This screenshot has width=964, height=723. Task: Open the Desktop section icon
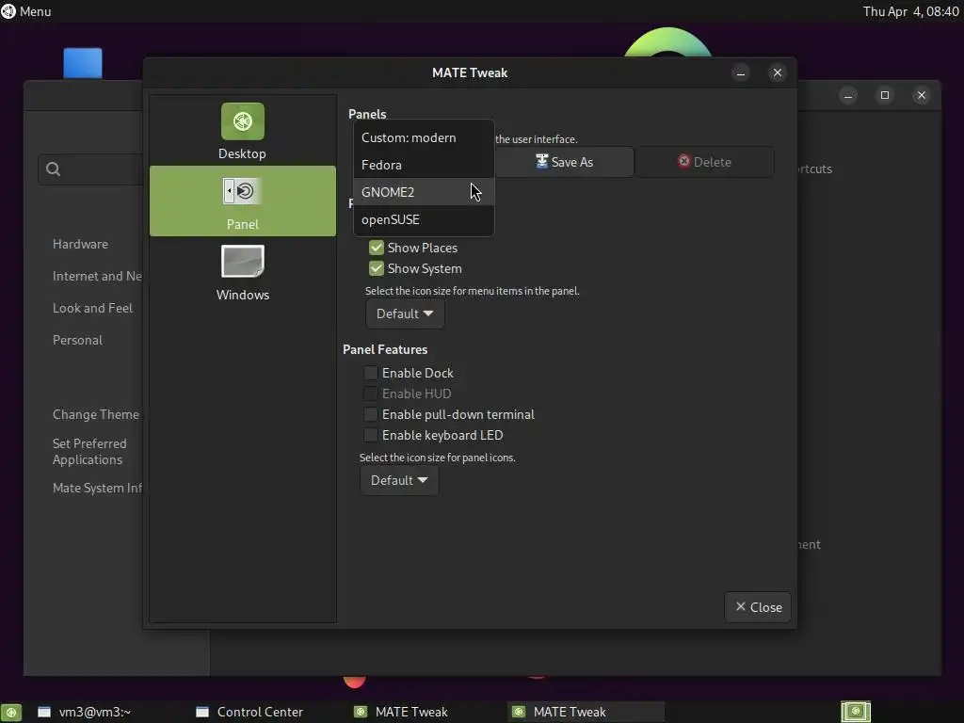242,121
